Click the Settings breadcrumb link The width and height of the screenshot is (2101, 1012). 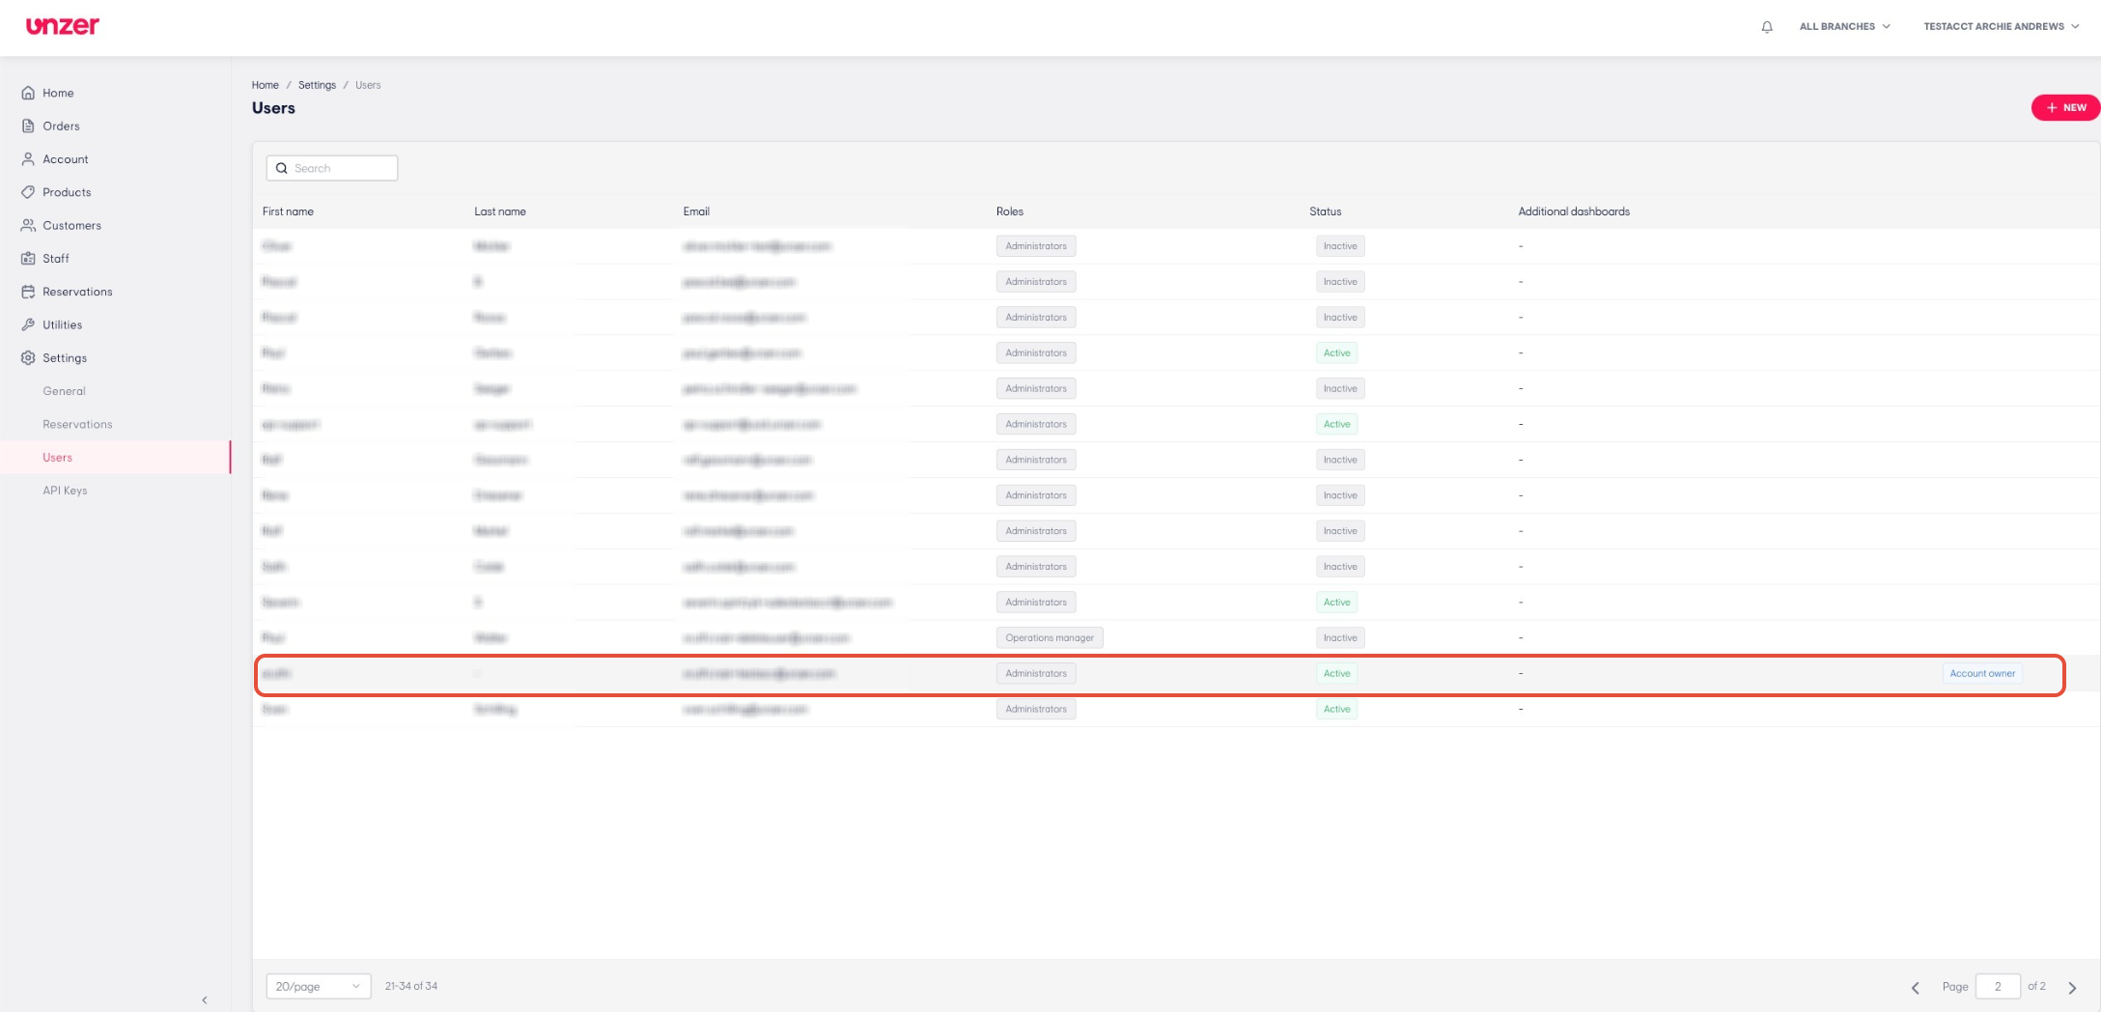point(317,85)
